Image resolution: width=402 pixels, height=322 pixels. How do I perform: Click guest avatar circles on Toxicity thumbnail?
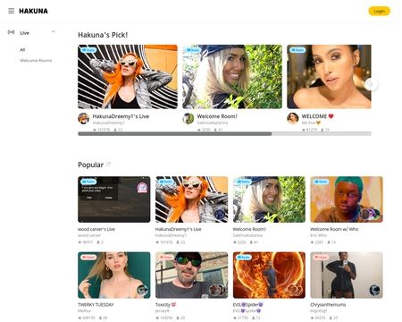click(x=217, y=290)
